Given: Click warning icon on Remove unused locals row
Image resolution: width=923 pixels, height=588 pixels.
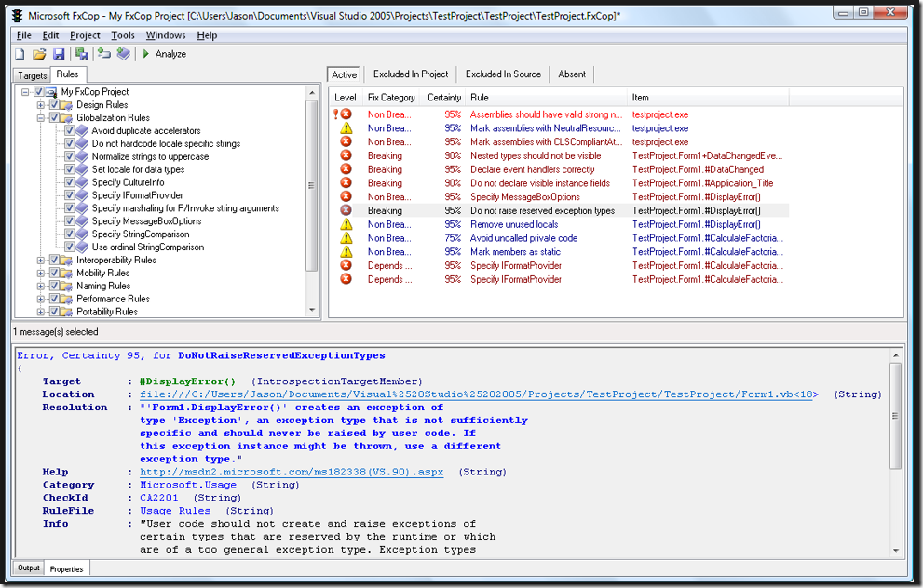Looking at the screenshot, I should click(x=346, y=225).
